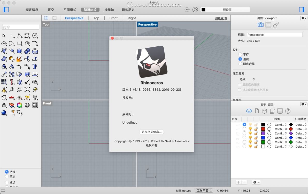Open the help question mark panel
Image resolution: width=308 pixels, height=194 pixels.
click(288, 111)
